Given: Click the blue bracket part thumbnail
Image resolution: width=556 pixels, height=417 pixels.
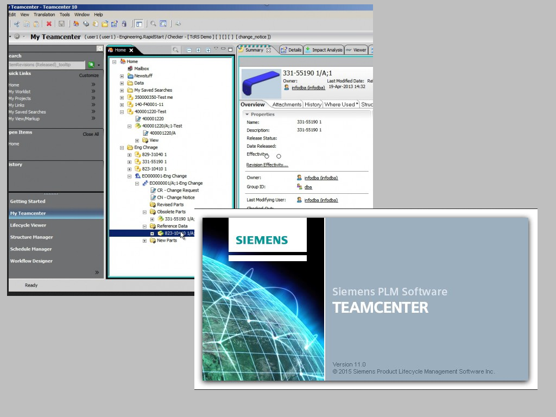Looking at the screenshot, I should click(x=261, y=84).
